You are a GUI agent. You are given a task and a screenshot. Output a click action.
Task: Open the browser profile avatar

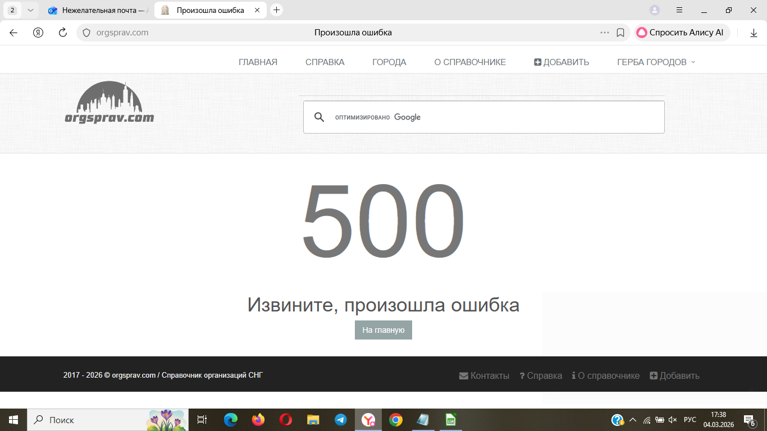pyautogui.click(x=655, y=10)
